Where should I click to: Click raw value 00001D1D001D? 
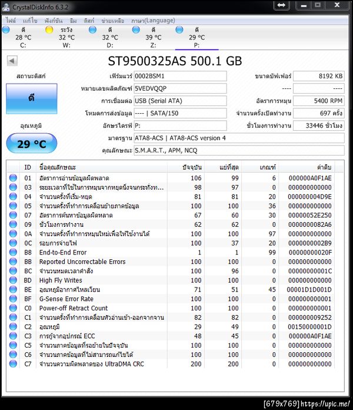click(x=309, y=289)
